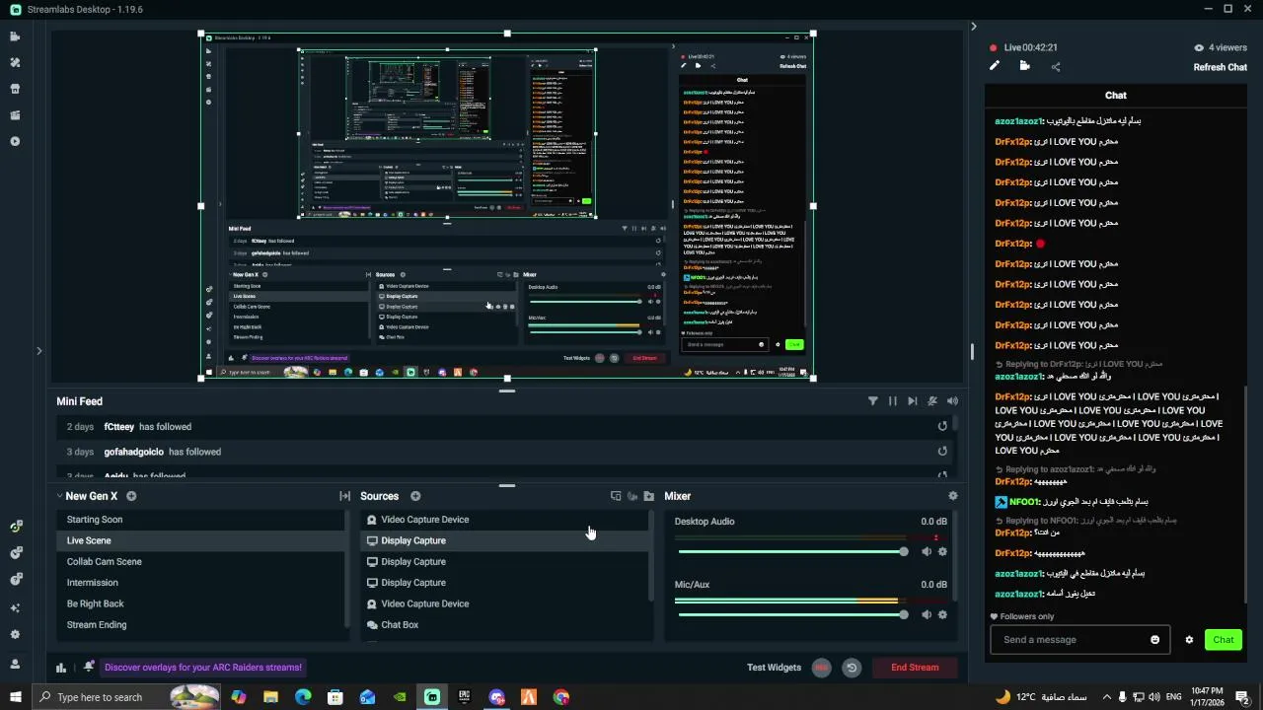
Task: Expand the left sidebar with arrow
Action: click(38, 350)
